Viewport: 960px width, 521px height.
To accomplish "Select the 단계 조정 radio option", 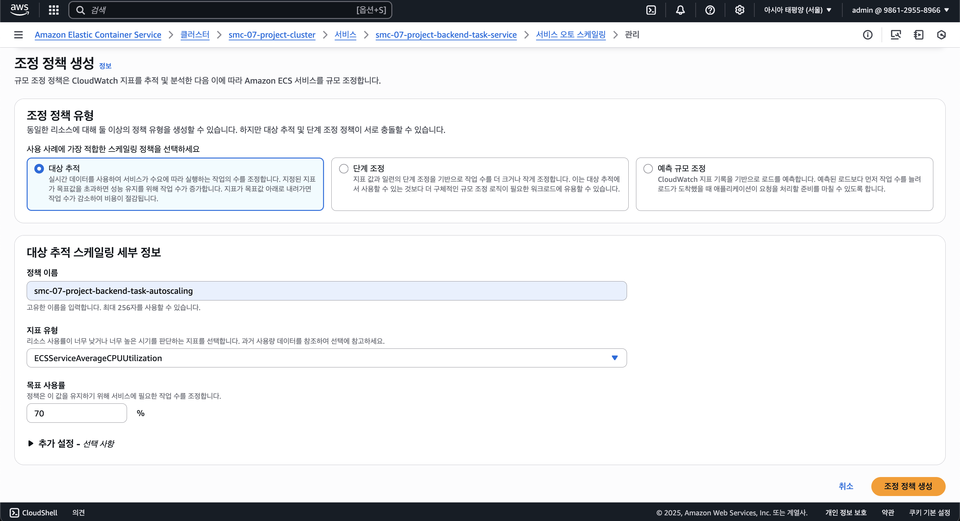I will pyautogui.click(x=344, y=169).
